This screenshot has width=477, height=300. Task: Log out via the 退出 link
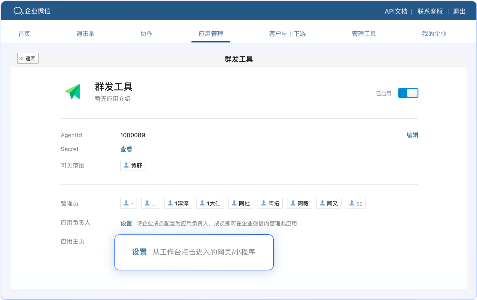[459, 12]
